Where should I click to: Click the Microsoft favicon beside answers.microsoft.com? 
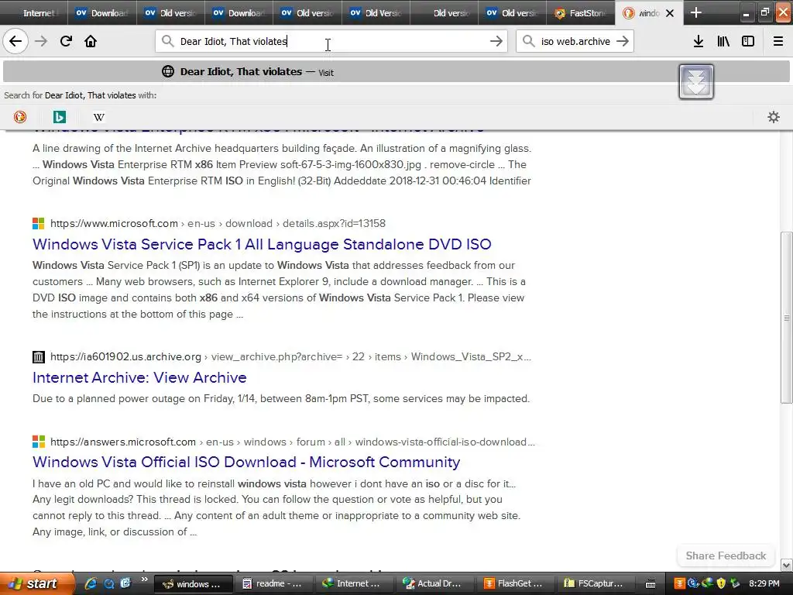coord(39,442)
